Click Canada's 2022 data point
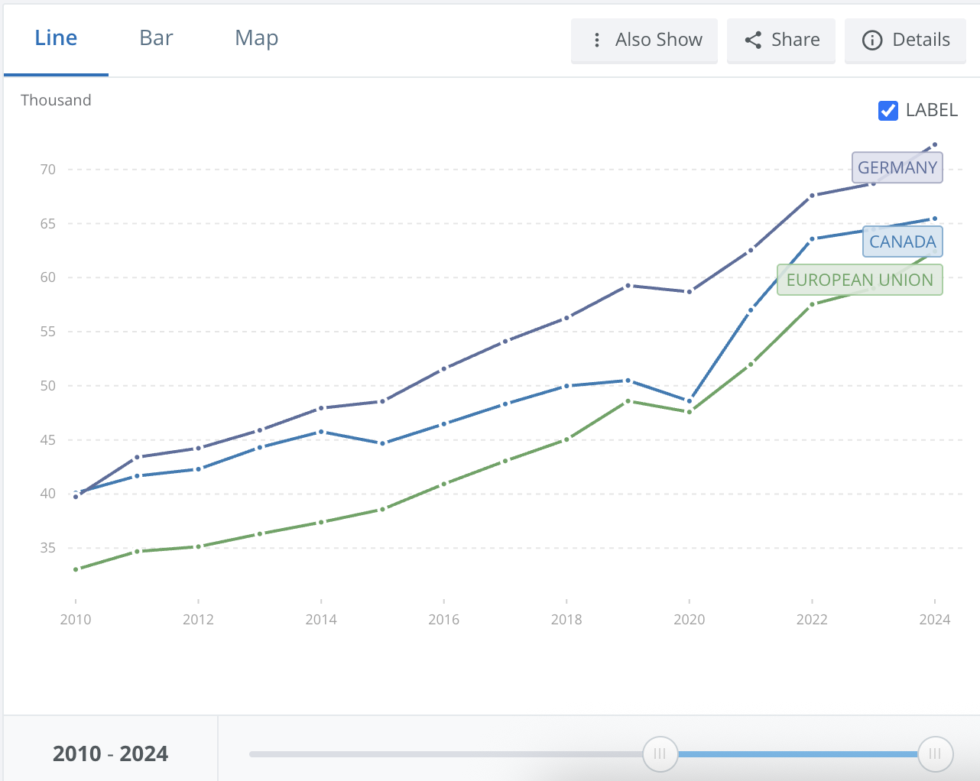 pyautogui.click(x=812, y=239)
